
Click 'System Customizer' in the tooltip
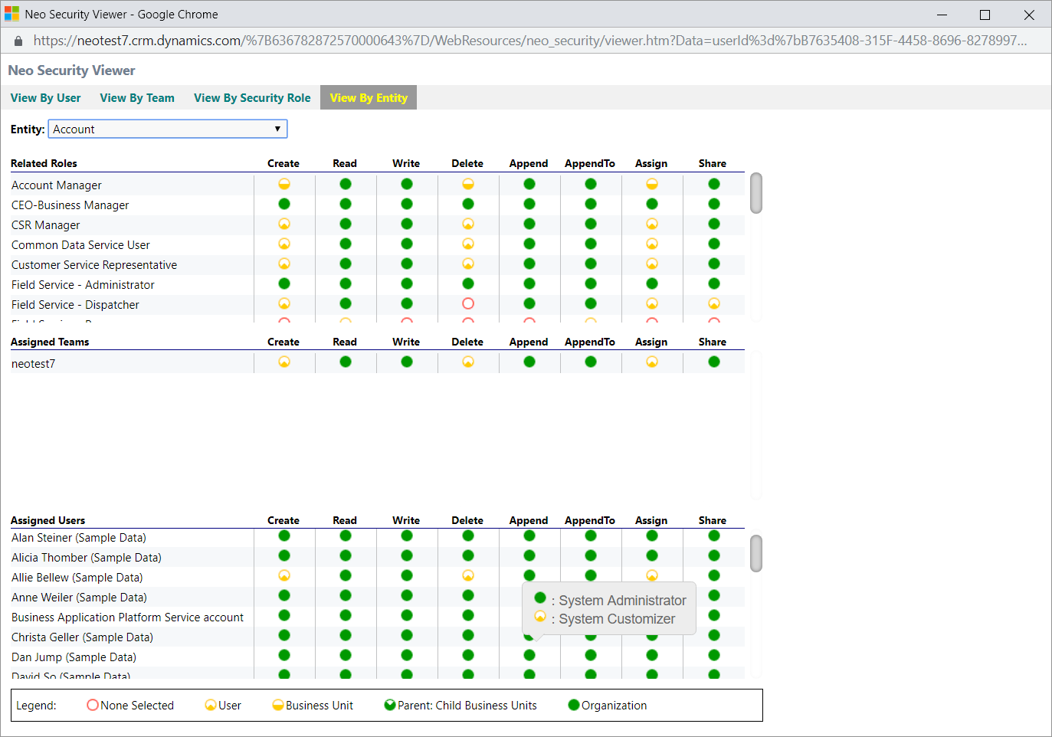click(x=617, y=619)
